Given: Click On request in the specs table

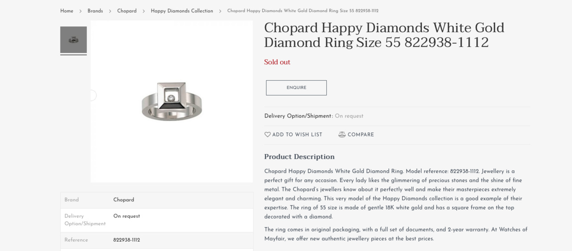Looking at the screenshot, I should [x=126, y=216].
